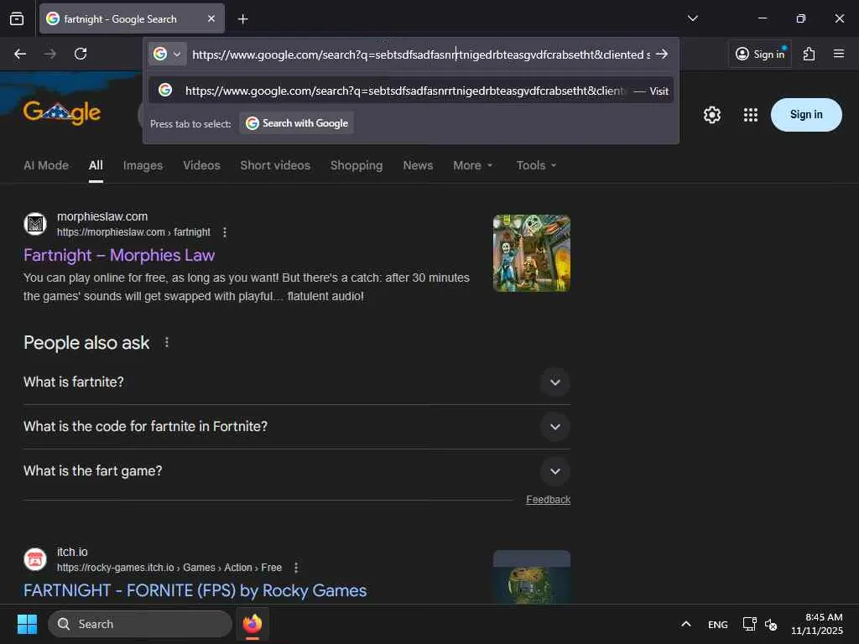This screenshot has height=644, width=859.
Task: Open the Windows Start menu
Action: [x=27, y=624]
